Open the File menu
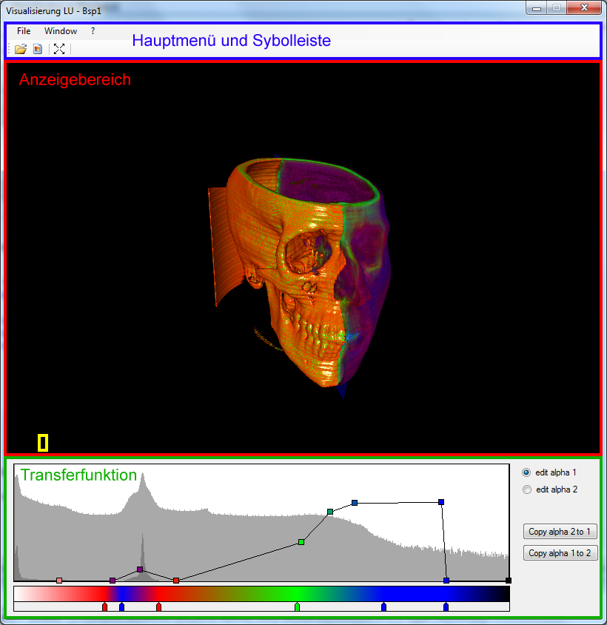607x625 pixels. coord(24,31)
